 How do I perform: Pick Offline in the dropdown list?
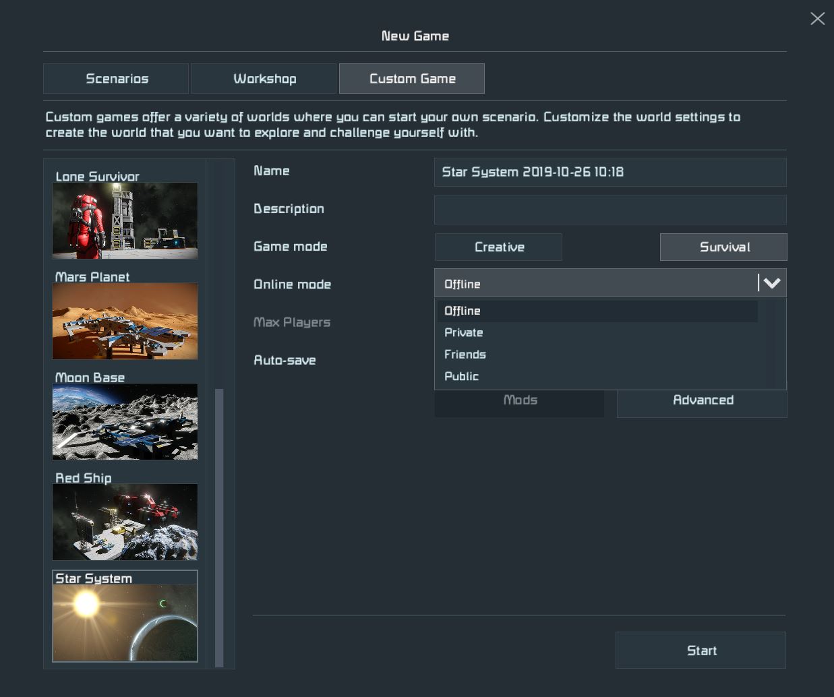coord(597,311)
